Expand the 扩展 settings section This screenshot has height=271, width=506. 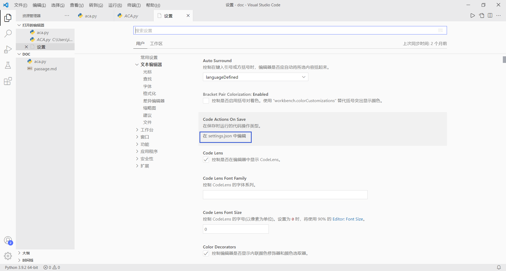pos(137,166)
